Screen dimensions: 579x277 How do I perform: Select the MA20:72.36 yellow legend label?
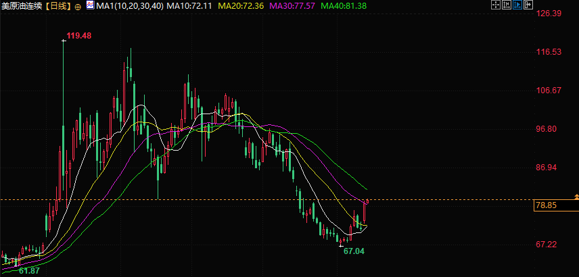click(241, 6)
